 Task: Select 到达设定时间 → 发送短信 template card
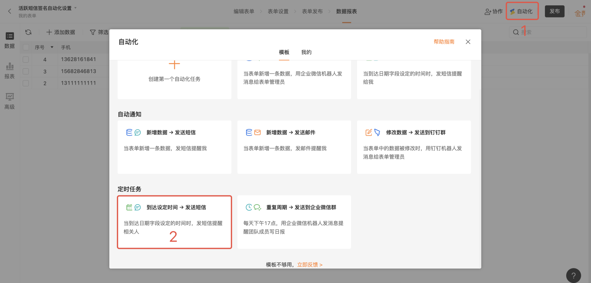click(174, 222)
